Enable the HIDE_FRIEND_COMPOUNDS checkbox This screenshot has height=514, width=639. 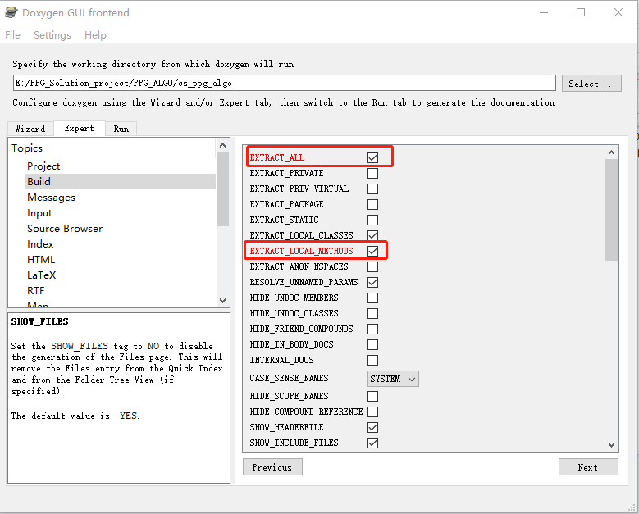pyautogui.click(x=372, y=329)
